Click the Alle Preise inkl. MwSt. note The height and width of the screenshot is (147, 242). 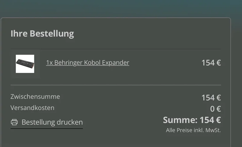point(193,130)
